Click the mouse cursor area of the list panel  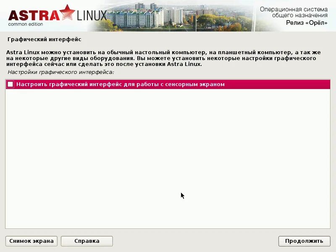(181, 195)
